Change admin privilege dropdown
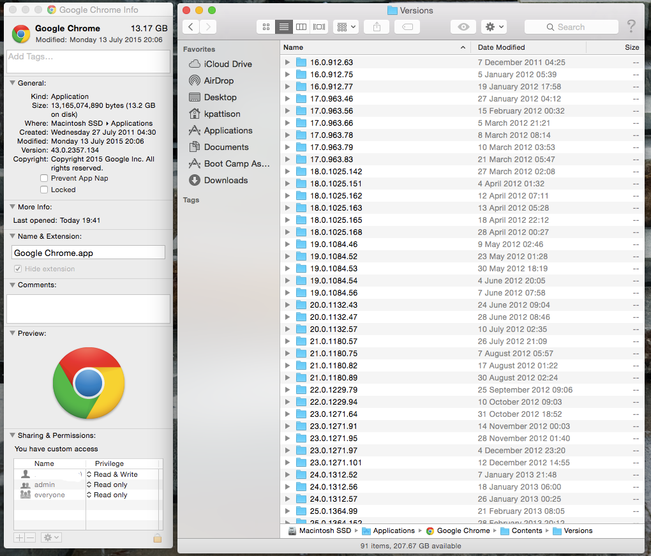 click(107, 485)
